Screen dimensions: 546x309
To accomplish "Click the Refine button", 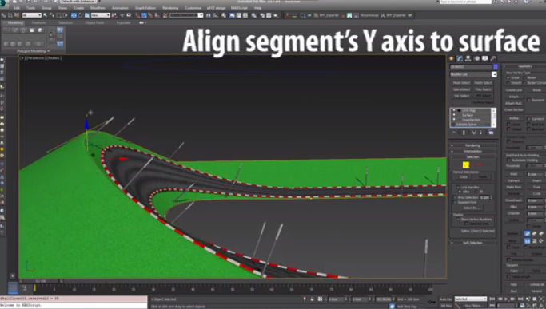I will click(514, 118).
